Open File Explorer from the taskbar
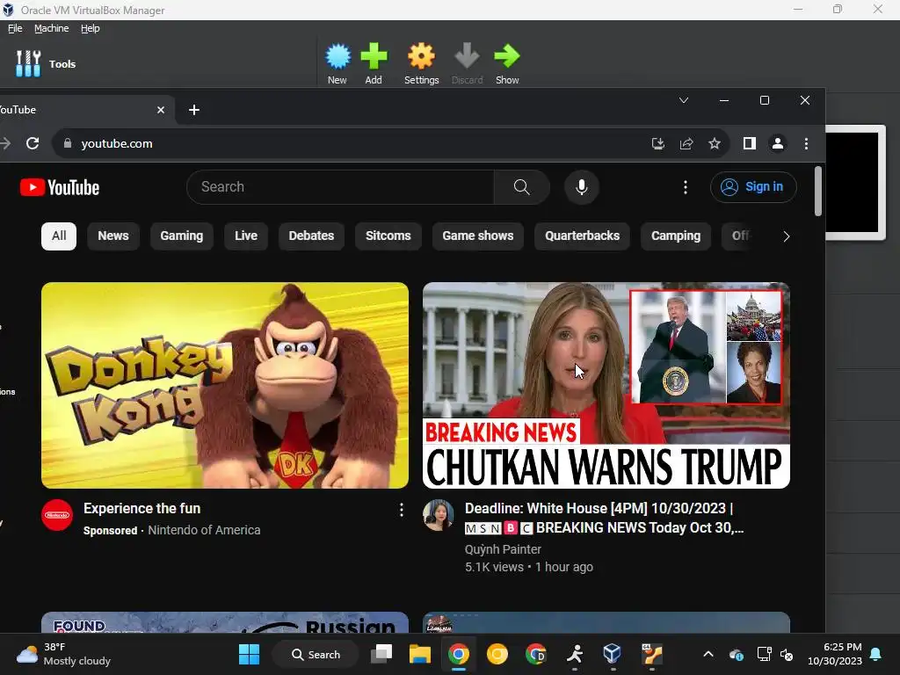 pos(419,654)
